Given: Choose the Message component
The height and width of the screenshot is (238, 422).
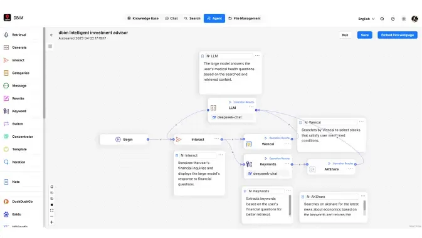Looking at the screenshot, I should click(19, 86).
